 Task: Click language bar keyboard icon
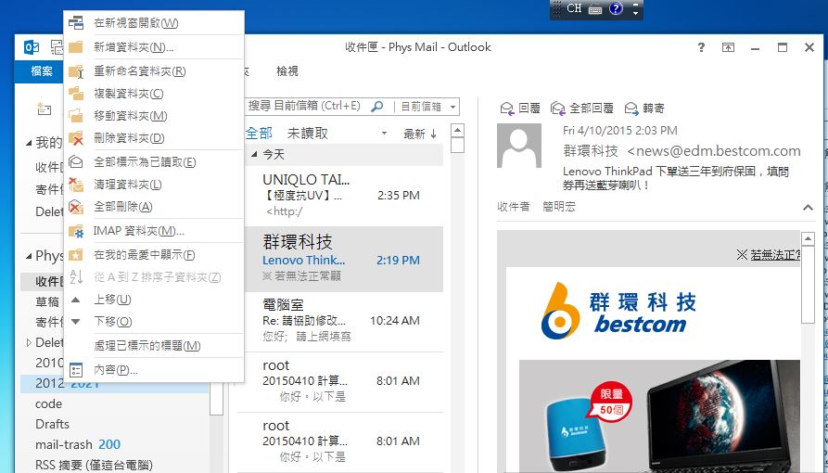[x=595, y=9]
